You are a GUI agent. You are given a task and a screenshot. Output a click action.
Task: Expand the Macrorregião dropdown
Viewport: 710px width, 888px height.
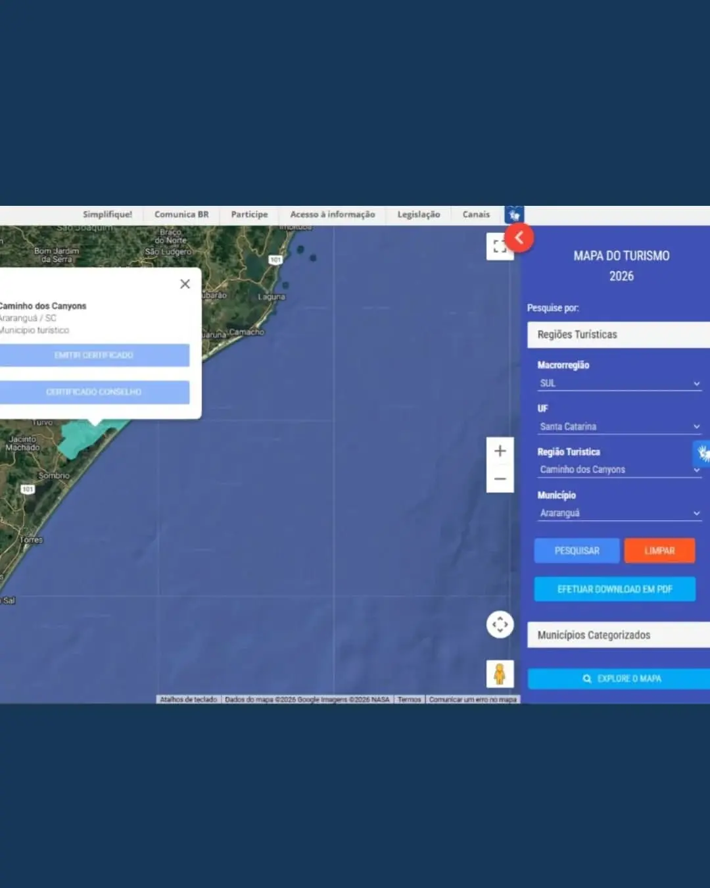(x=619, y=383)
